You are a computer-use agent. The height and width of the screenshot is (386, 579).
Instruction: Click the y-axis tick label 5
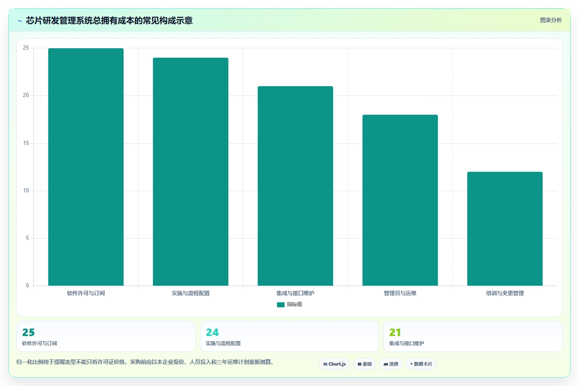coord(27,238)
